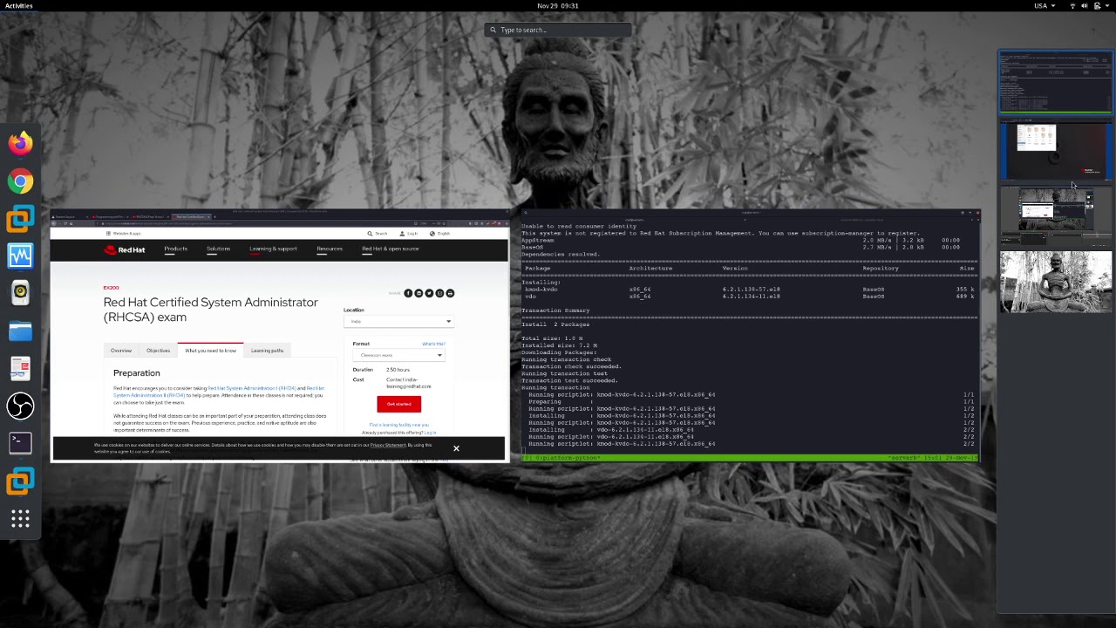Expand the Location dropdown
This screenshot has height=628, width=1116.
398,321
